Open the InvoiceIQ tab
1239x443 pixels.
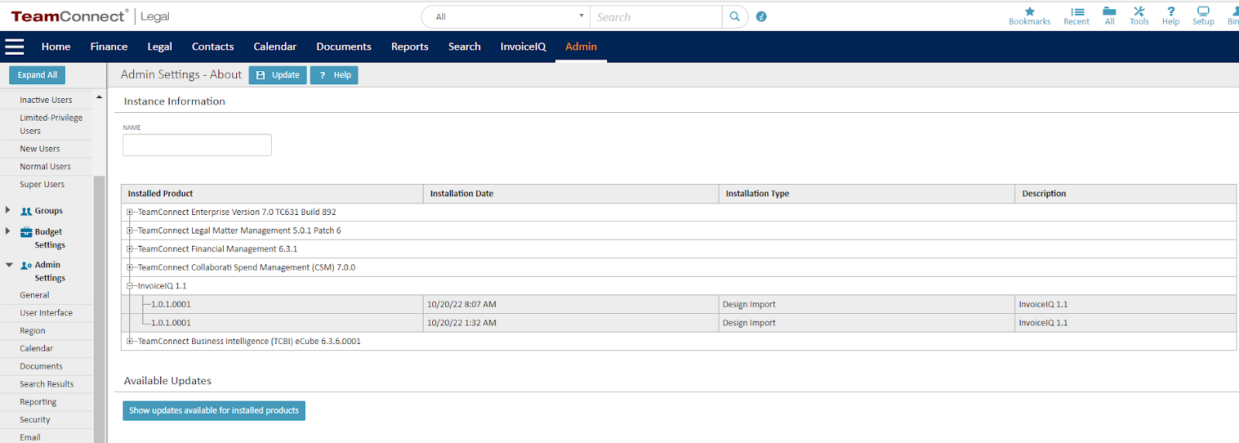coord(523,47)
